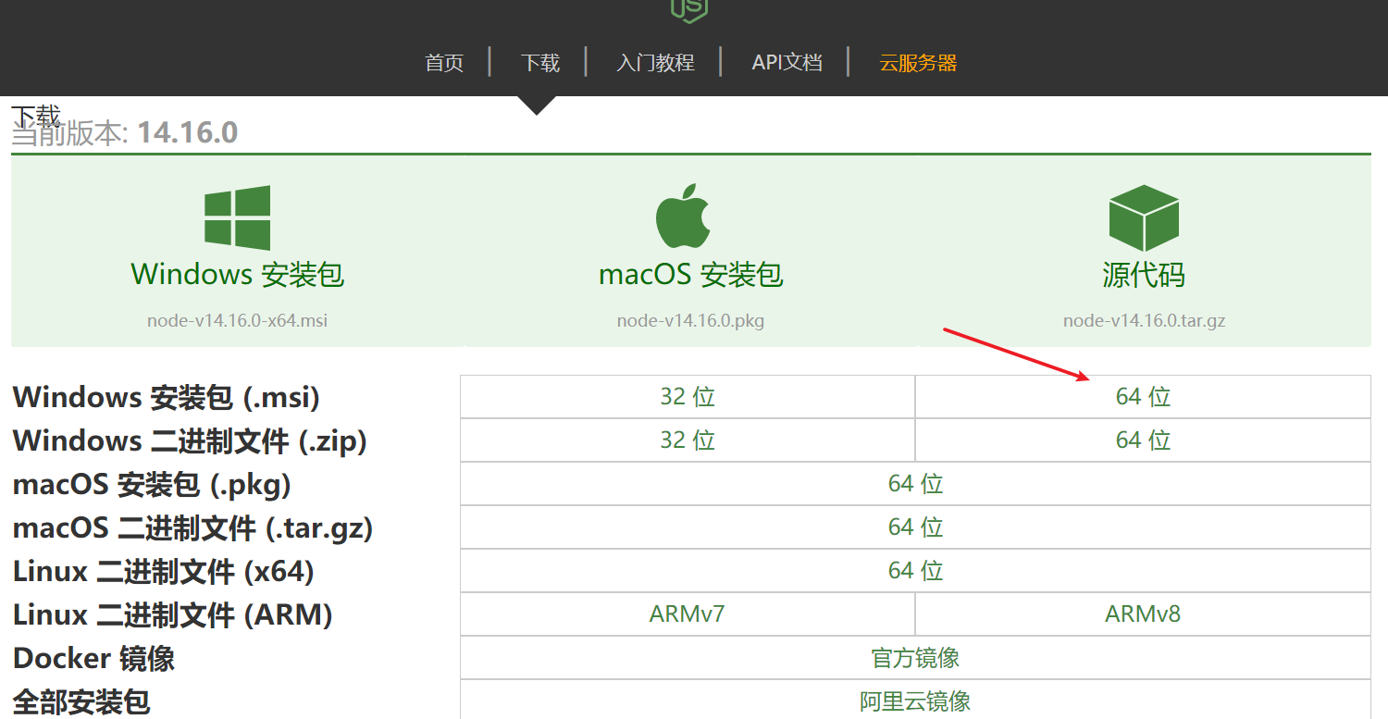
Task: Click the Docker 镜像 row label
Action: (94, 659)
